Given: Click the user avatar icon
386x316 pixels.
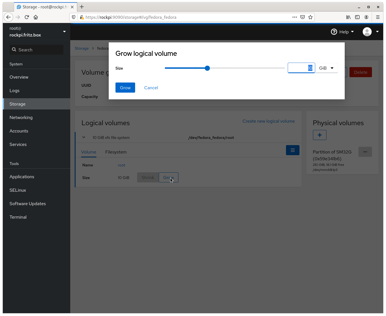Looking at the screenshot, I should 367,32.
